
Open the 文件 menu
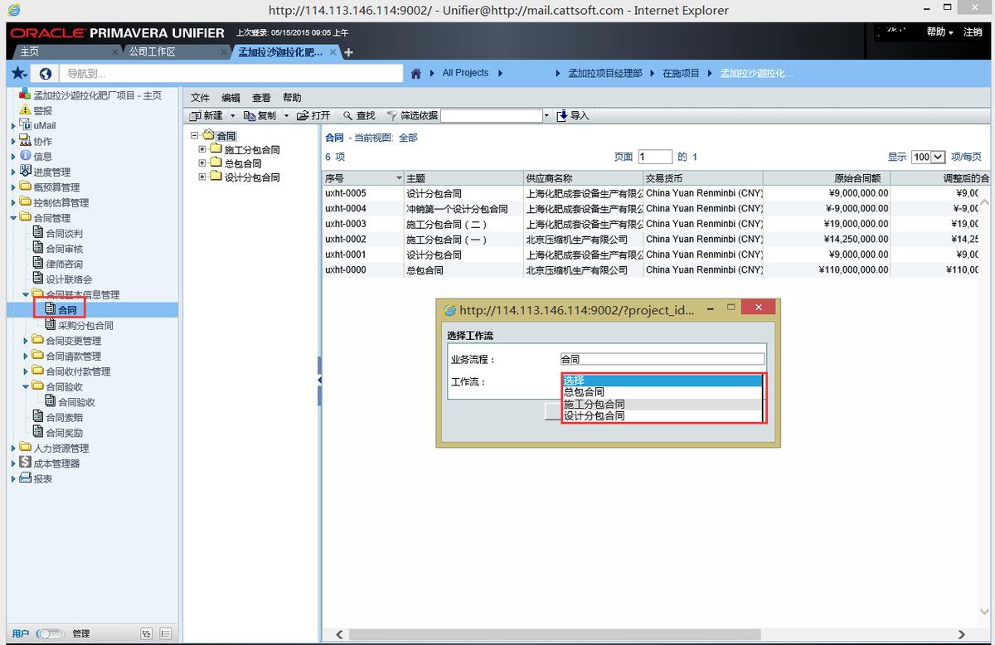(x=199, y=97)
